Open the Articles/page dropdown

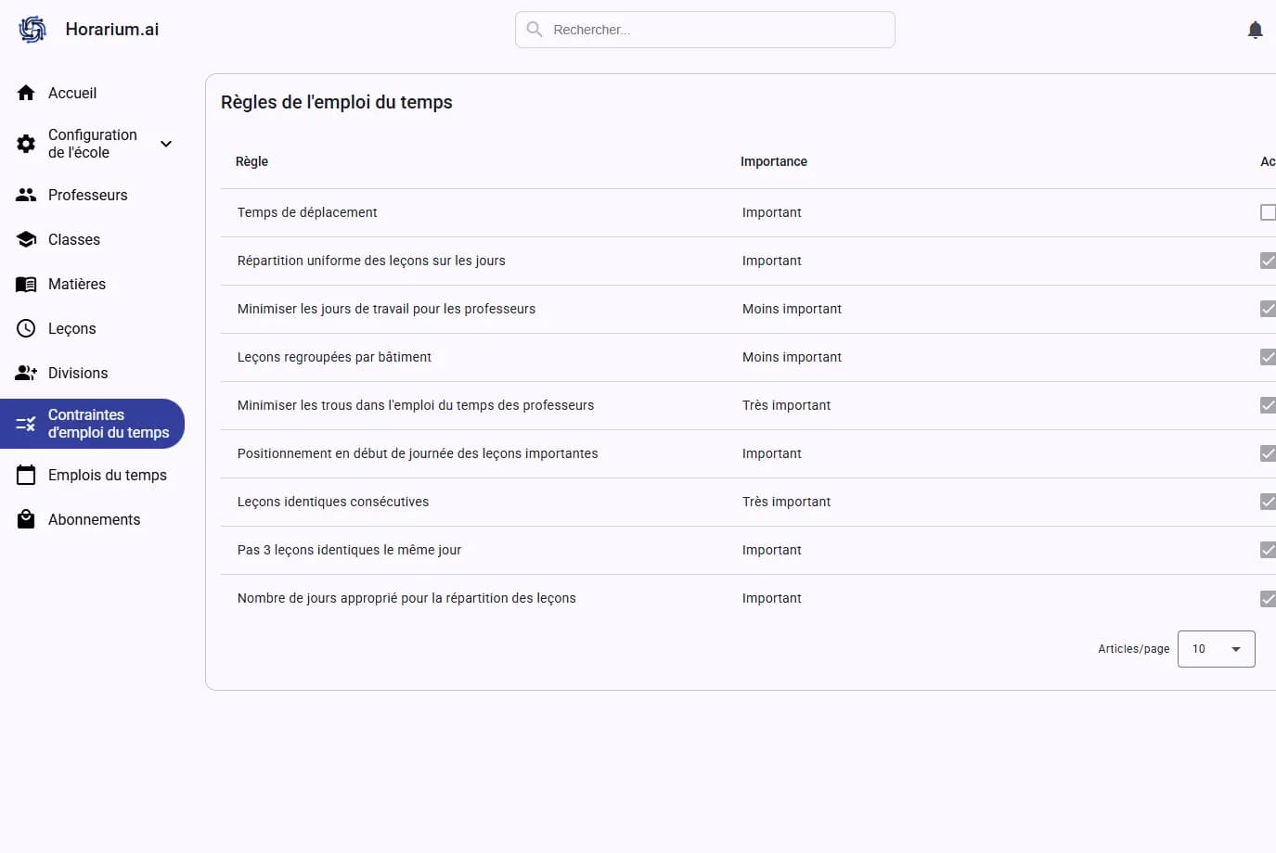[1216, 649]
